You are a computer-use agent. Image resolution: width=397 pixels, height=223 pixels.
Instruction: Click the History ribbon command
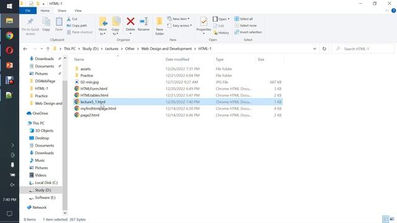(x=221, y=33)
